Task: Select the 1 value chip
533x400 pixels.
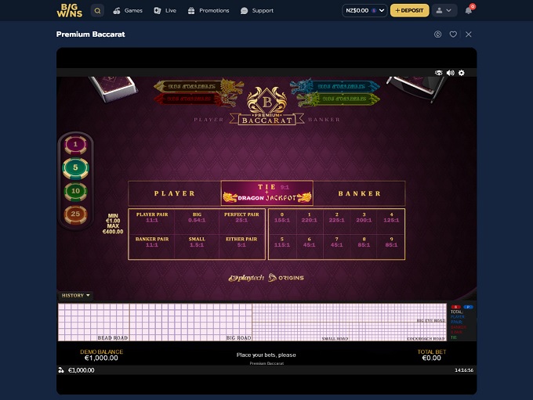Action: click(x=75, y=145)
